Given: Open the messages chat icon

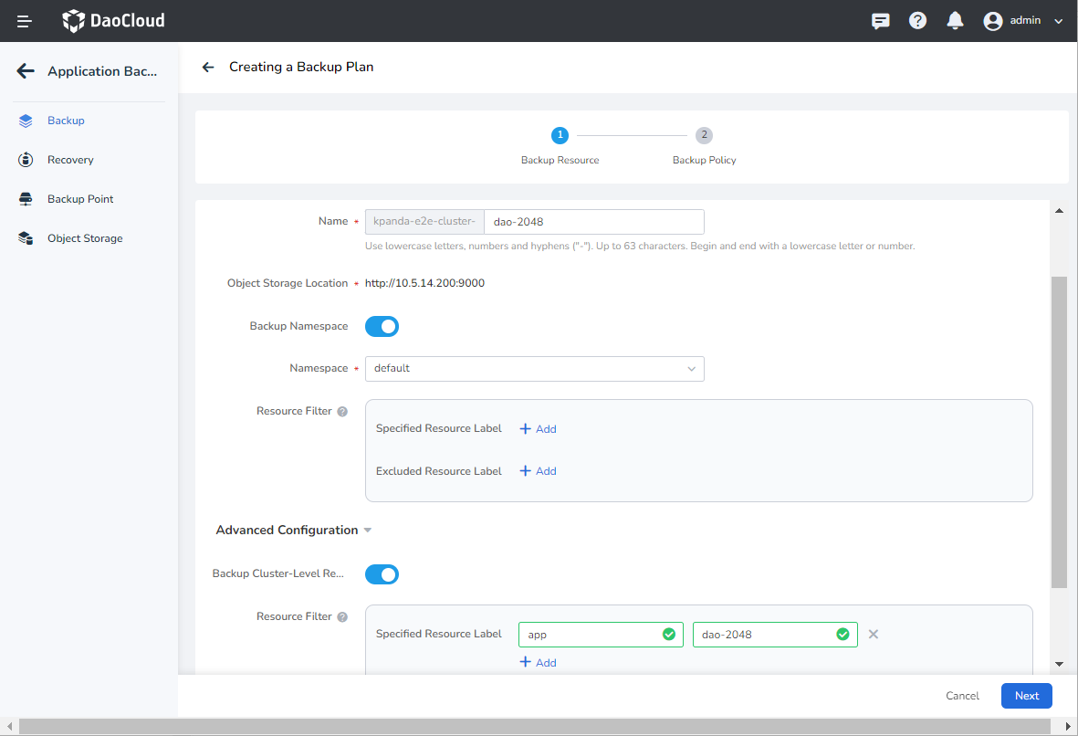Looking at the screenshot, I should tap(880, 19).
